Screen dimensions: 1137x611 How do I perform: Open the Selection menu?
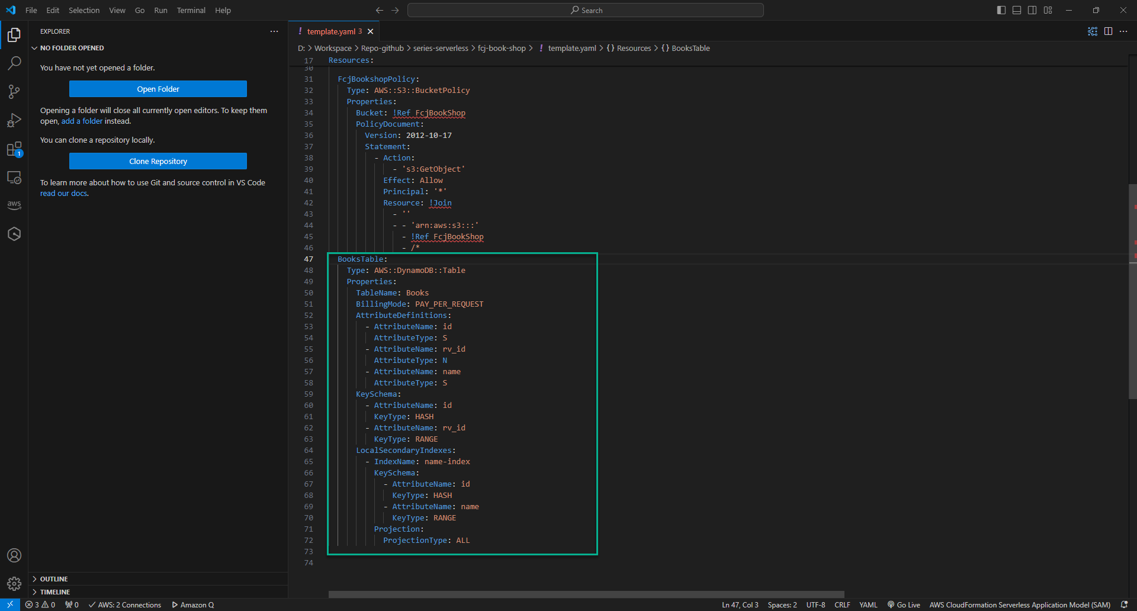pyautogui.click(x=84, y=10)
